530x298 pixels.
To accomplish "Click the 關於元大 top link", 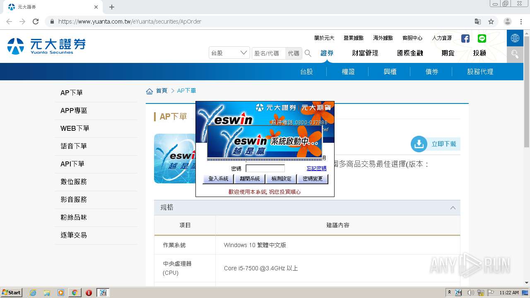I will tap(324, 38).
